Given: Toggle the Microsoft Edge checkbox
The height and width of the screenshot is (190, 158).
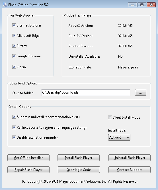Looking at the screenshot, I should click(x=14, y=36).
